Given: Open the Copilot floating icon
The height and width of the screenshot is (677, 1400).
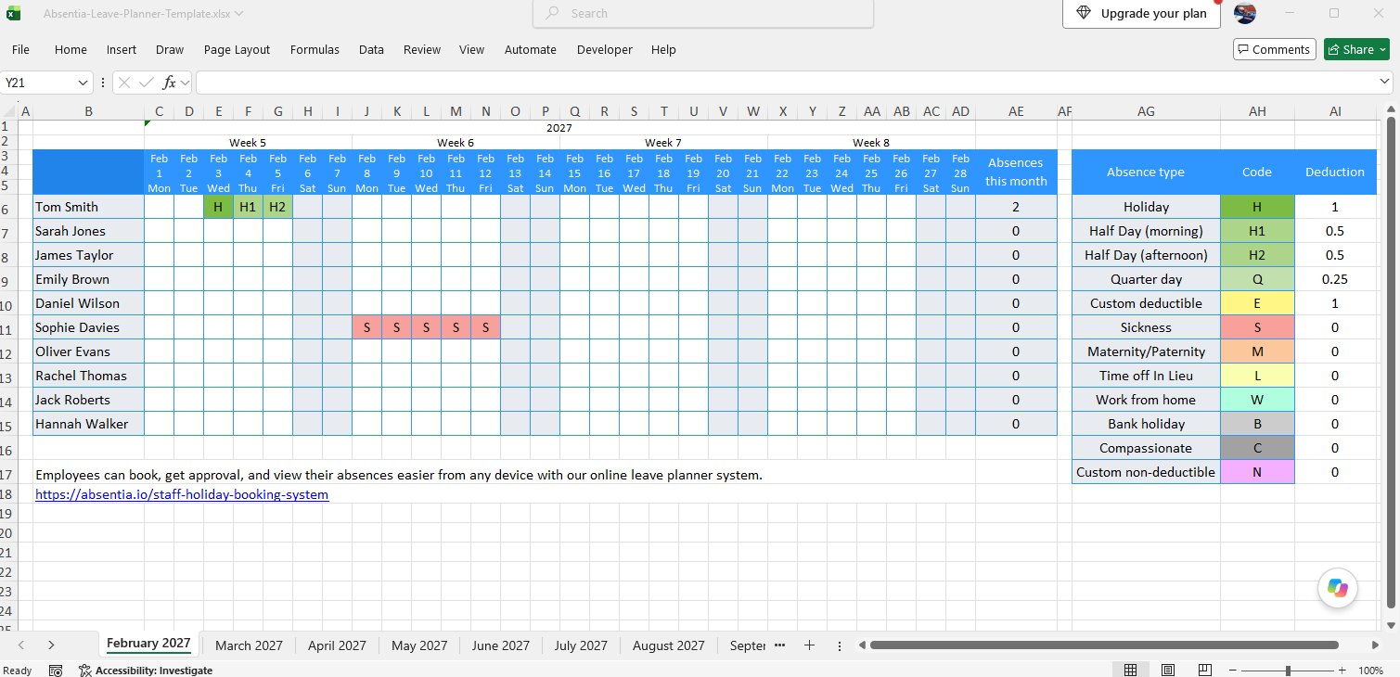Looking at the screenshot, I should pyautogui.click(x=1337, y=588).
